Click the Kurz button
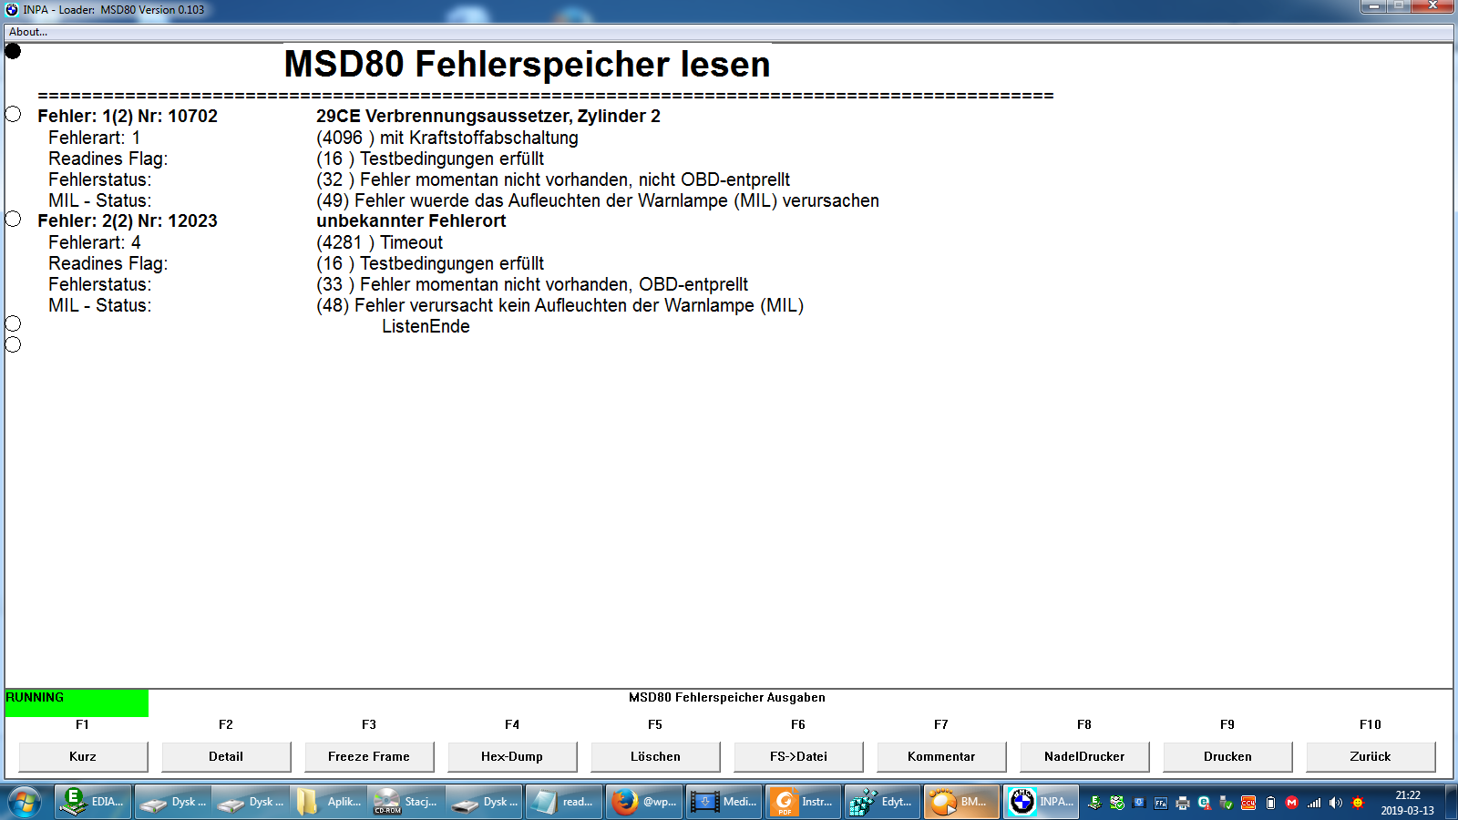 pos(83,756)
